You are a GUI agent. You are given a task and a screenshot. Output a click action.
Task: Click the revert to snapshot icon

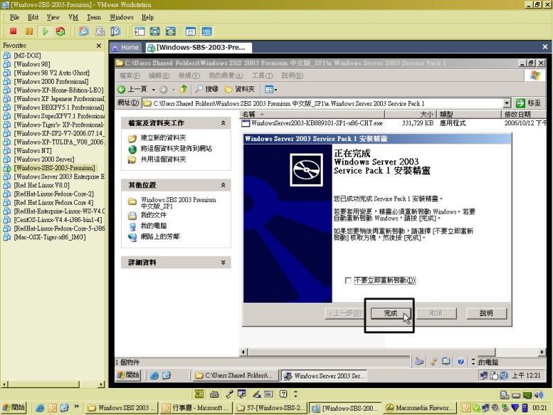(x=100, y=31)
